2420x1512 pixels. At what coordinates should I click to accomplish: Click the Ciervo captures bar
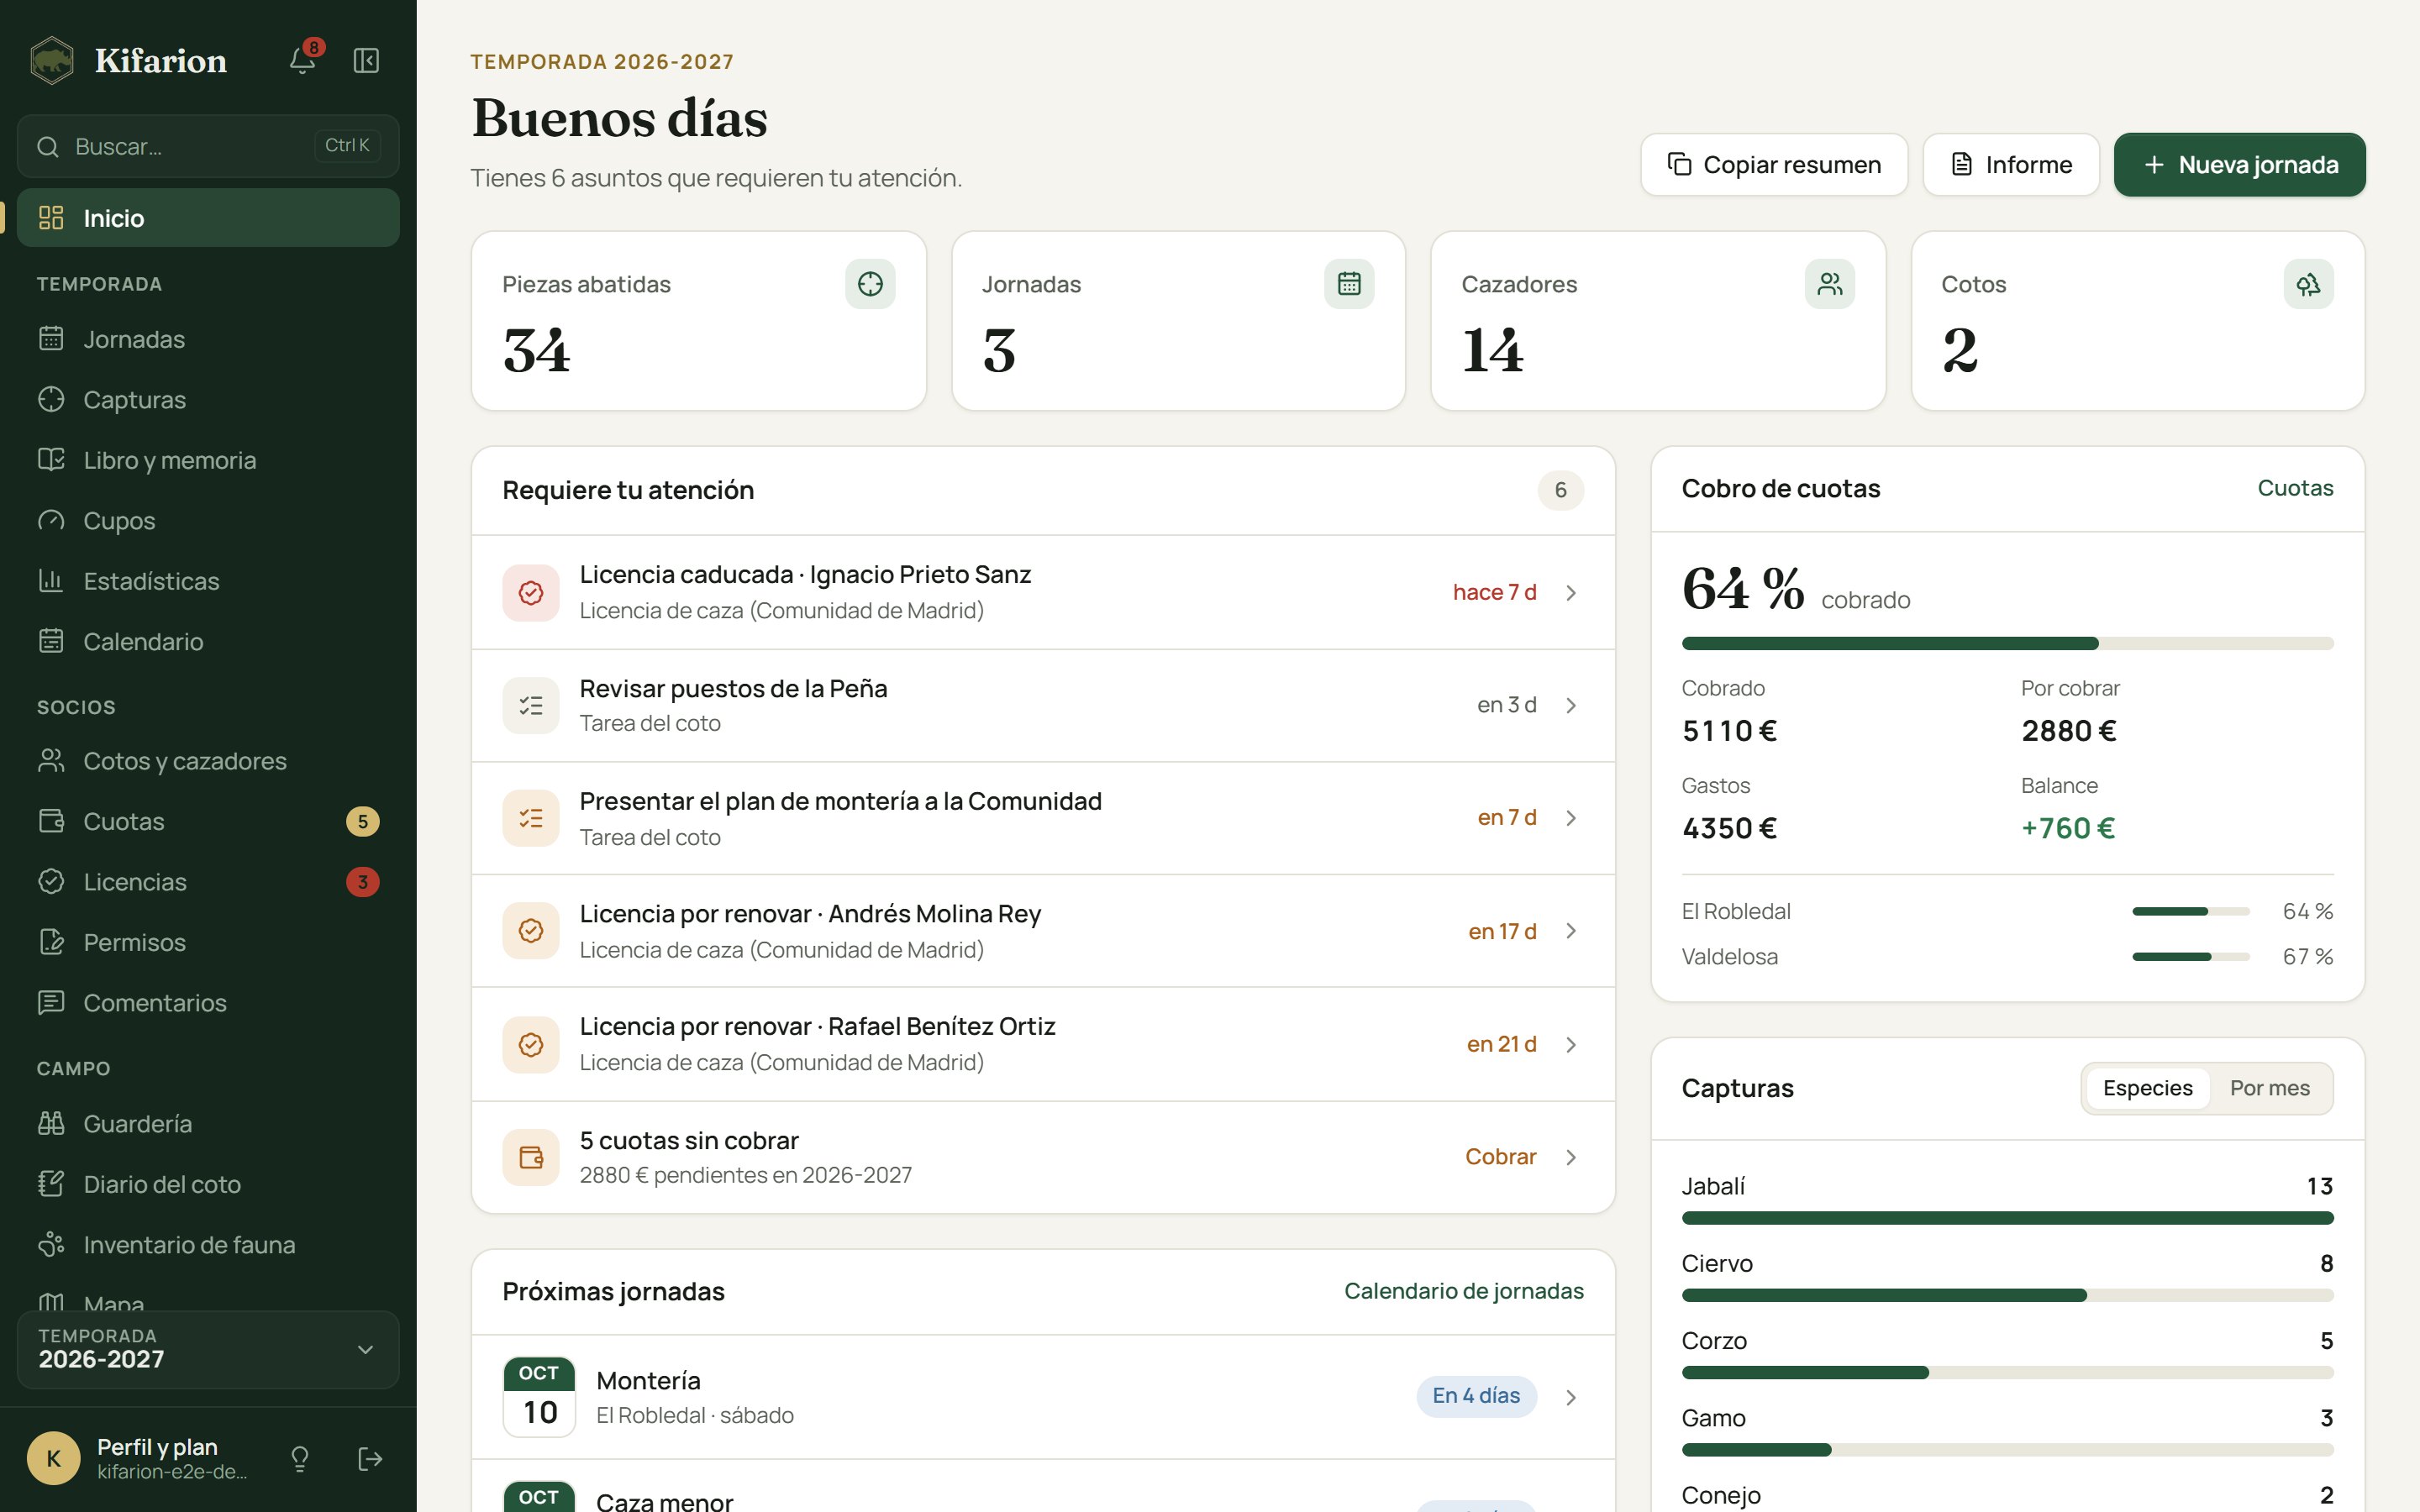click(2007, 1295)
